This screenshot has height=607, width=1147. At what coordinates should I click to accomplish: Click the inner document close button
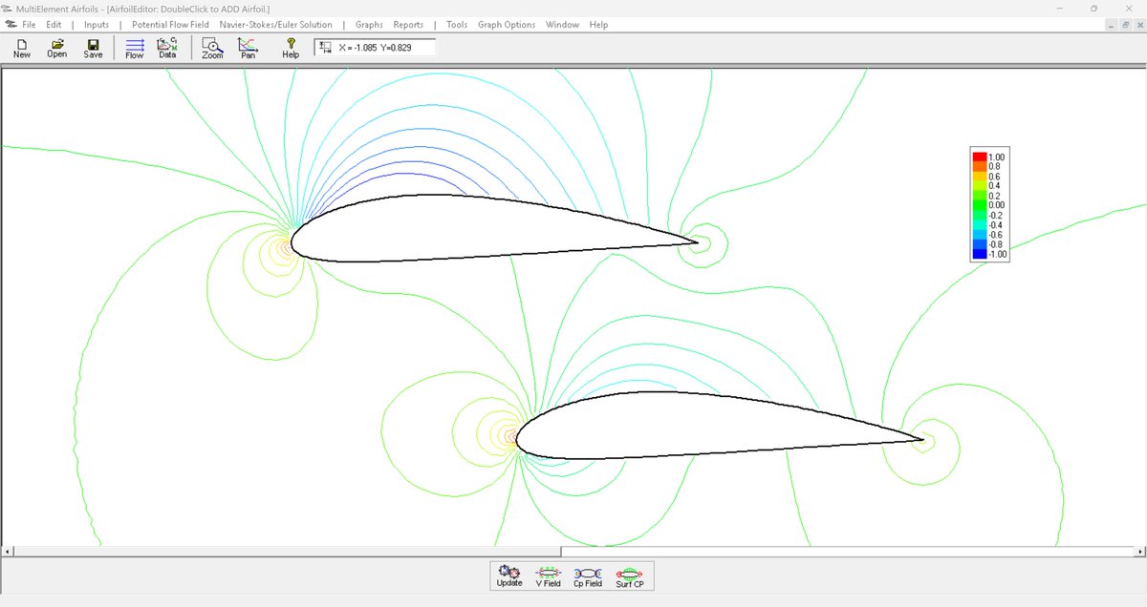pyautogui.click(x=1138, y=24)
